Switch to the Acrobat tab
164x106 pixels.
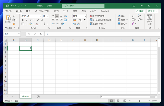105,11
